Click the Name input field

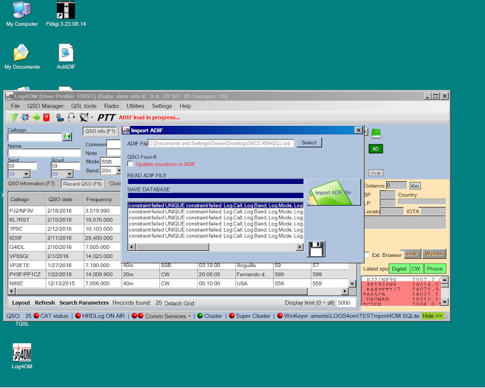[x=44, y=153]
